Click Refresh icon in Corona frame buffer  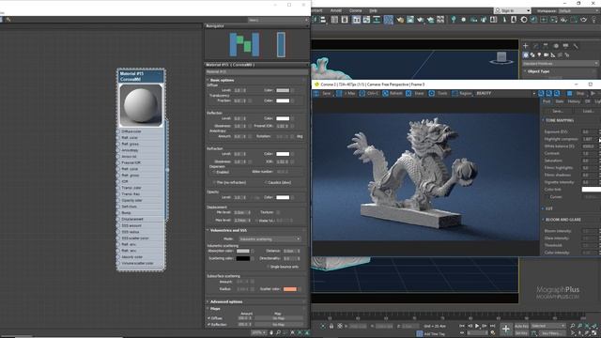386,94
